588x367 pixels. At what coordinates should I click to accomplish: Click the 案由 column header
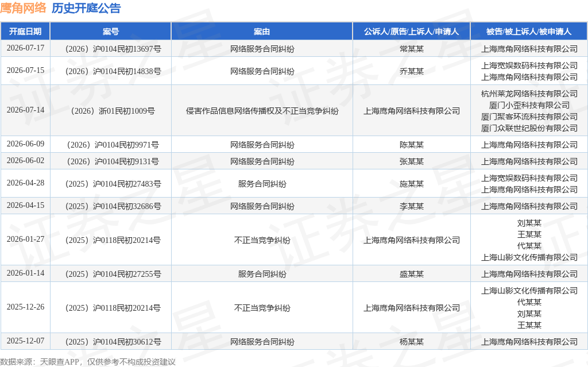coord(262,32)
